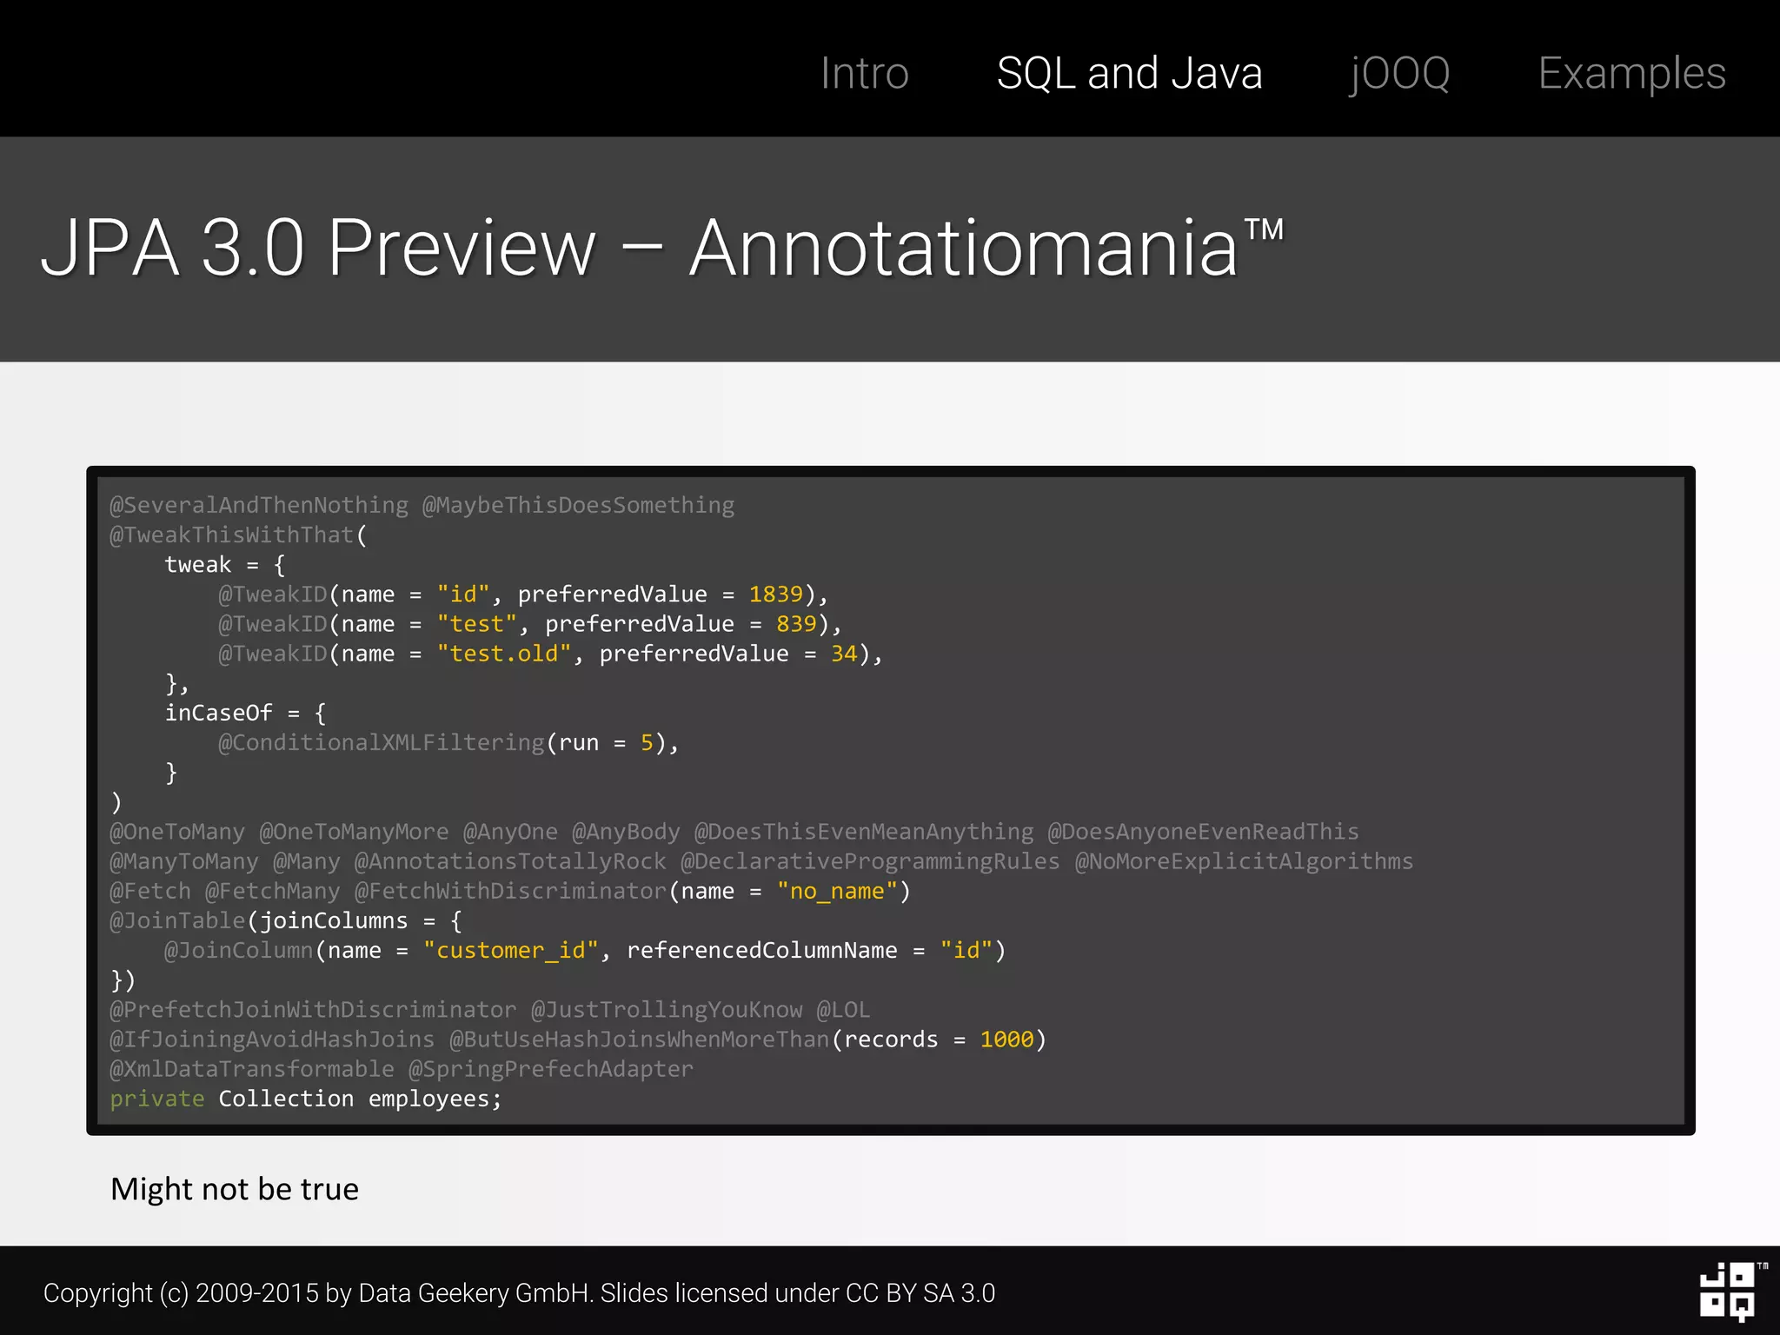
Task: Click the @DoesAnyoneEvenReadThis annotation
Action: tap(1203, 832)
